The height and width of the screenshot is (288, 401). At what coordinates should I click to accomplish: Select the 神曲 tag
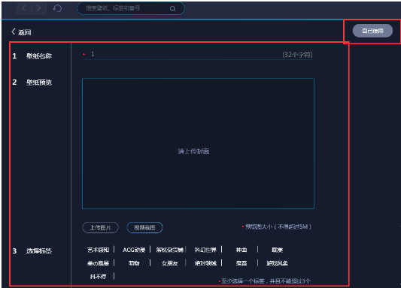pos(242,250)
